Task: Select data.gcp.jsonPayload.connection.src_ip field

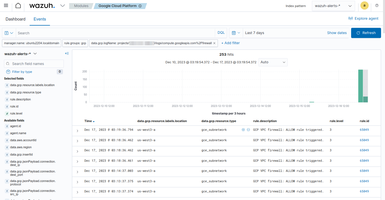Action: pos(33,192)
